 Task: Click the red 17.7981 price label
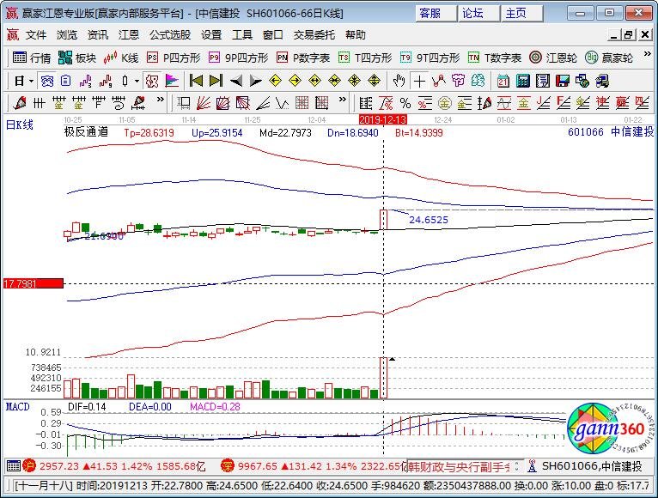[x=34, y=283]
